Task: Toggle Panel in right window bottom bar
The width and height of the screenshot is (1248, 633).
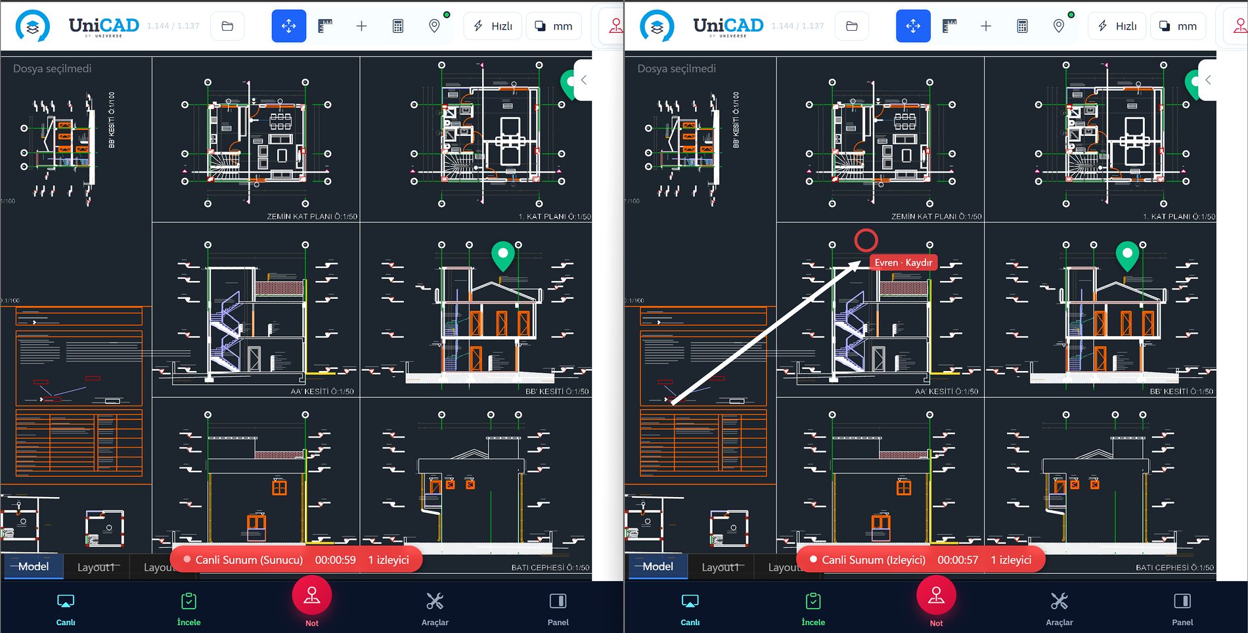Action: click(1183, 609)
